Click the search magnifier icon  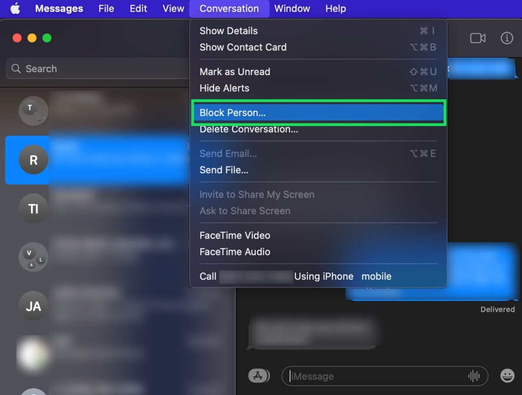(16, 69)
